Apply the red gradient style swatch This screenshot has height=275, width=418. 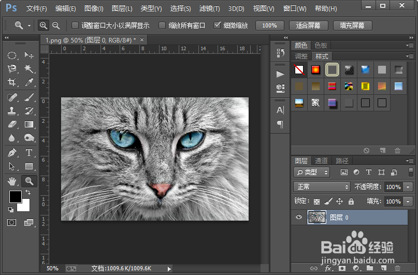(x=315, y=70)
